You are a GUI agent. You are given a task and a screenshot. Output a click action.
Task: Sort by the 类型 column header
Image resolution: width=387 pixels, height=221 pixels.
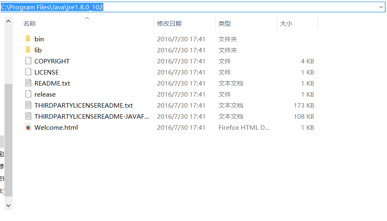pyautogui.click(x=225, y=24)
